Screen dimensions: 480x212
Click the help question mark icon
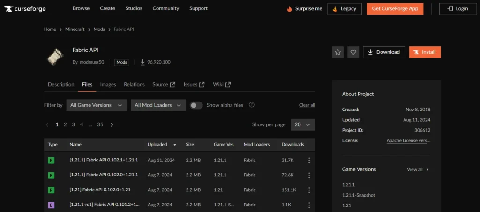coord(252,105)
